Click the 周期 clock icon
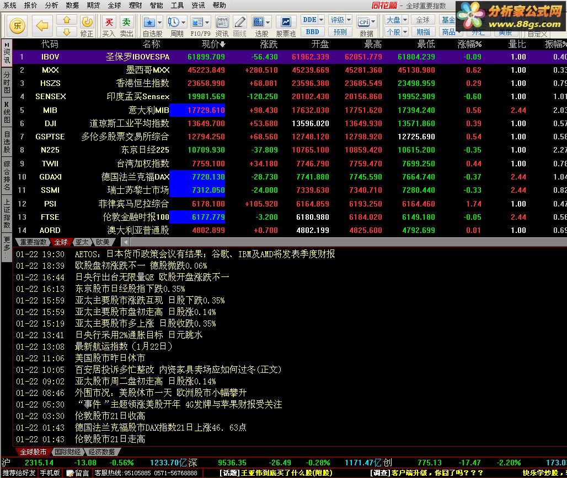567x478 pixels. click(174, 23)
